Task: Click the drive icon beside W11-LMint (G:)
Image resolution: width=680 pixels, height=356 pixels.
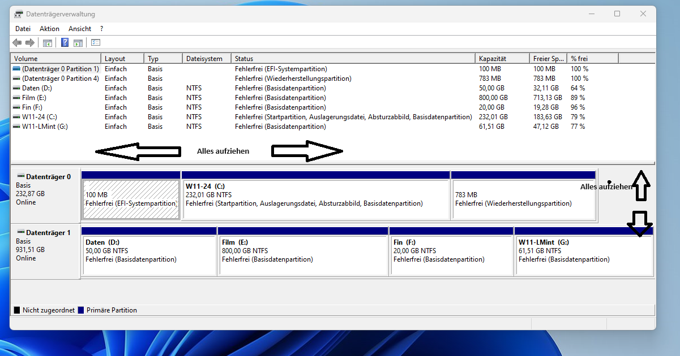Action: [16, 127]
